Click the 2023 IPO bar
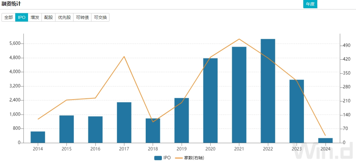The image size is (356, 162). click(x=297, y=111)
